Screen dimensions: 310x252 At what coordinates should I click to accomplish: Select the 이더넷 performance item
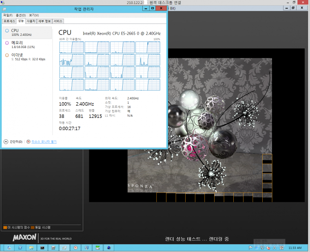click(x=27, y=57)
